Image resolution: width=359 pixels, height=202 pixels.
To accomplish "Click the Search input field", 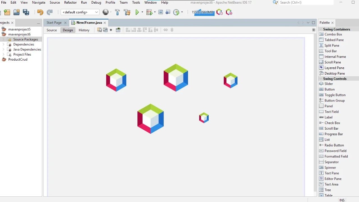I will [x=307, y=3].
